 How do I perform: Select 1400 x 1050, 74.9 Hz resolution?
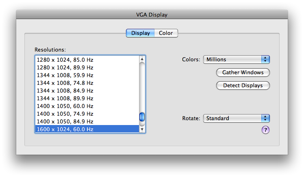(x=87, y=114)
